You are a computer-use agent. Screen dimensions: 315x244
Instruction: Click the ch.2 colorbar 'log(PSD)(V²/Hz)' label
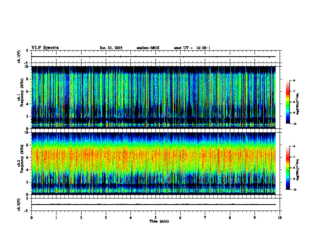coord(298,169)
